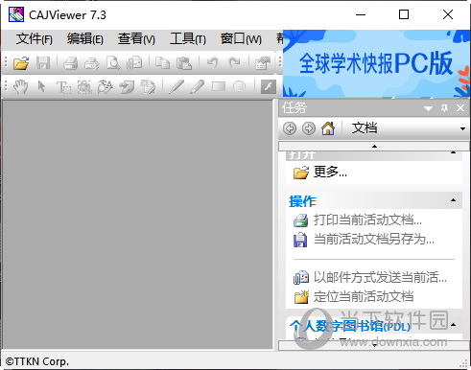Open the 任务 pane options triangle menu
471x370 pixels.
coord(428,108)
